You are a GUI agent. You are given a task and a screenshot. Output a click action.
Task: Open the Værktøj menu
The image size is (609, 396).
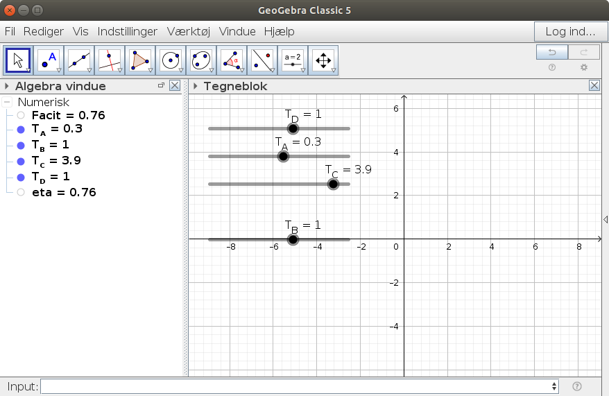pos(189,31)
